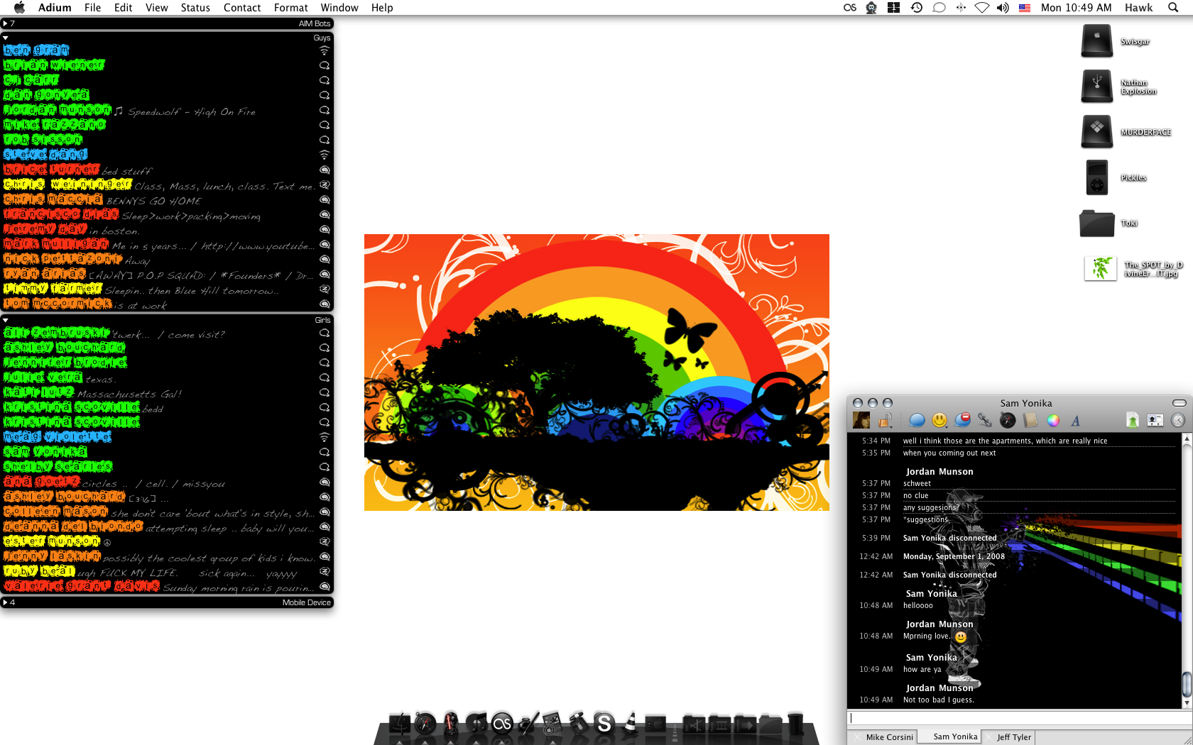
Task: Open the encryption lock dropdown in chat toolbar
Action: (x=885, y=420)
